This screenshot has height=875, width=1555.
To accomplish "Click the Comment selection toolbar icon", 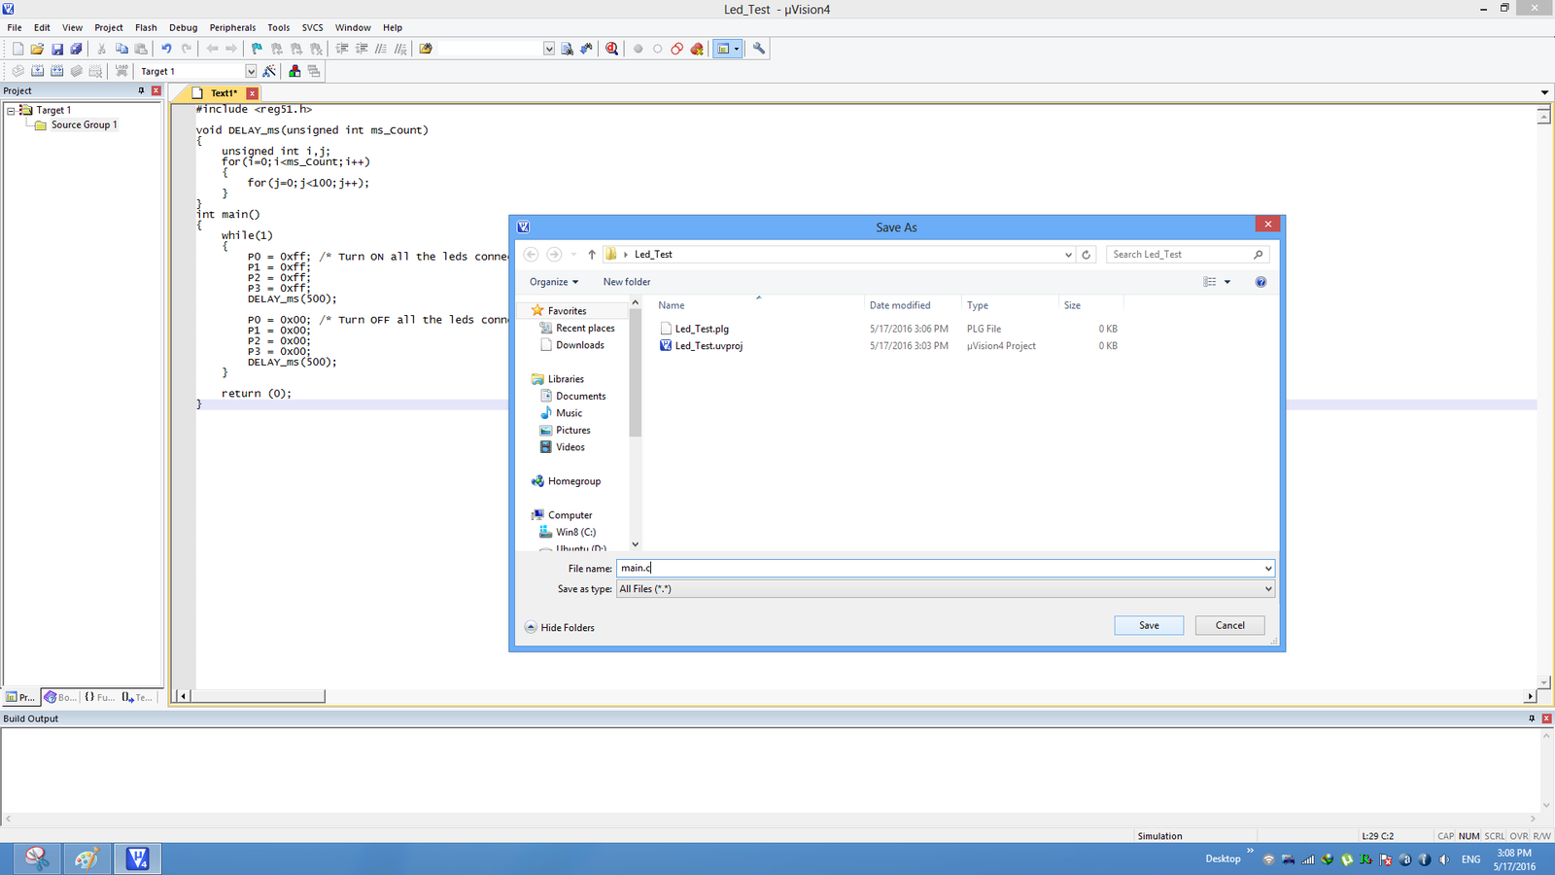I will (x=381, y=49).
